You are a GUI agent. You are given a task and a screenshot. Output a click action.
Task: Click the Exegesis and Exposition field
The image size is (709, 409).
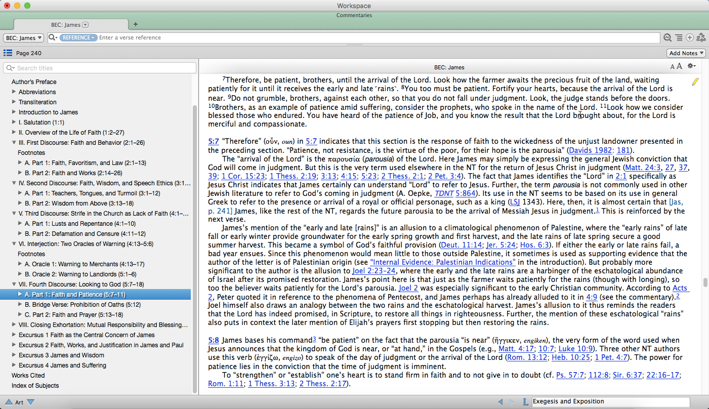(x=611, y=401)
